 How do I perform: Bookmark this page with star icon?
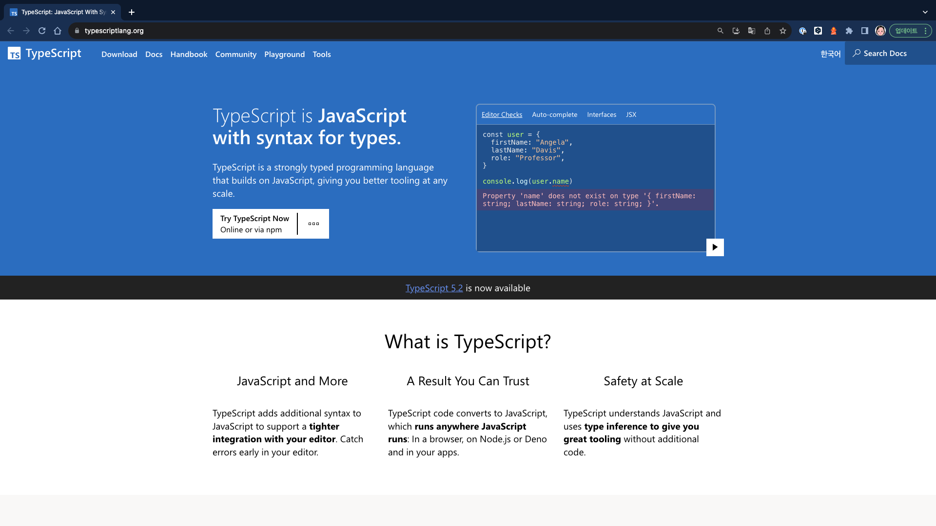(x=783, y=31)
